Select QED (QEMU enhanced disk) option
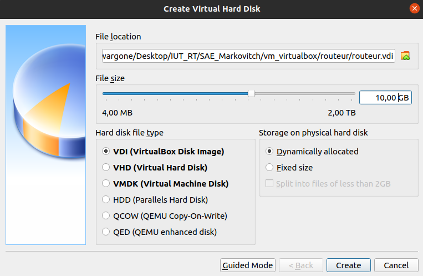Image resolution: width=423 pixels, height=276 pixels. [106, 232]
